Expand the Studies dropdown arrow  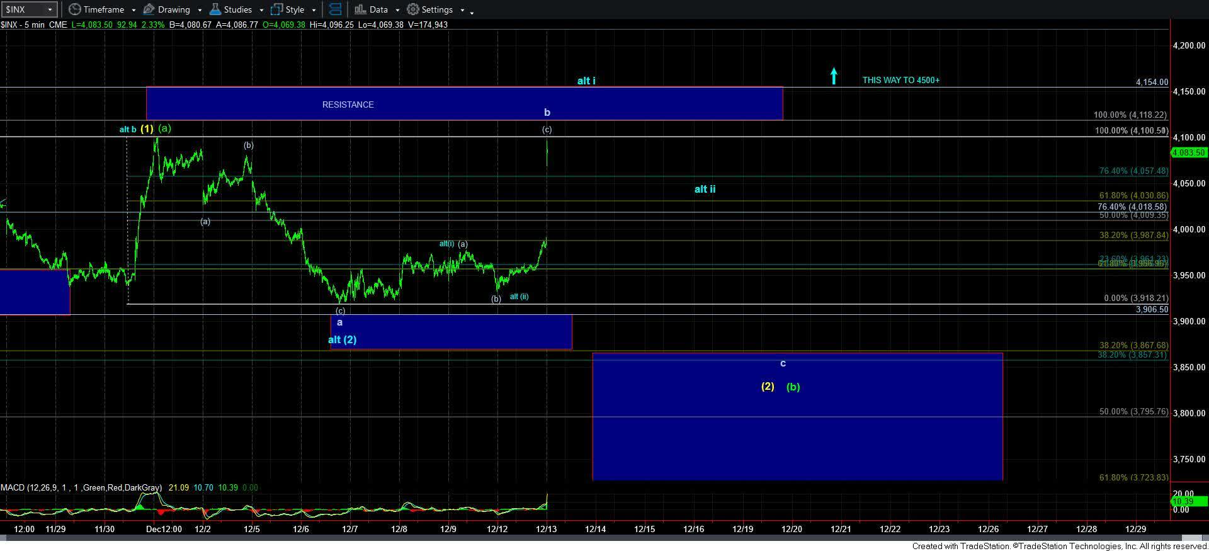(261, 10)
